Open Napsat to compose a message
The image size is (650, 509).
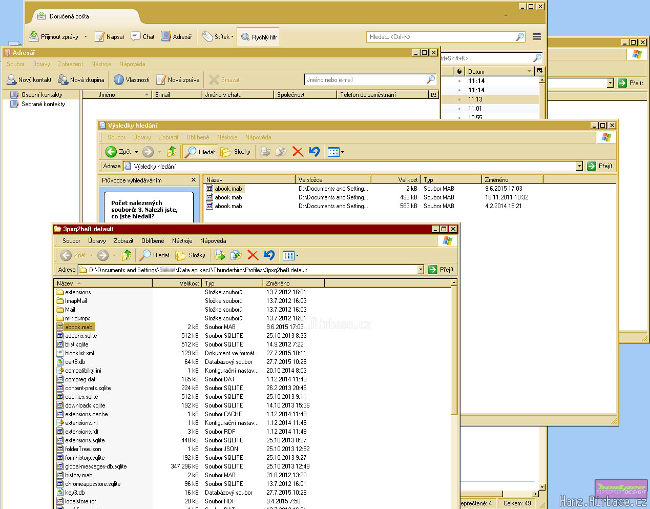110,37
